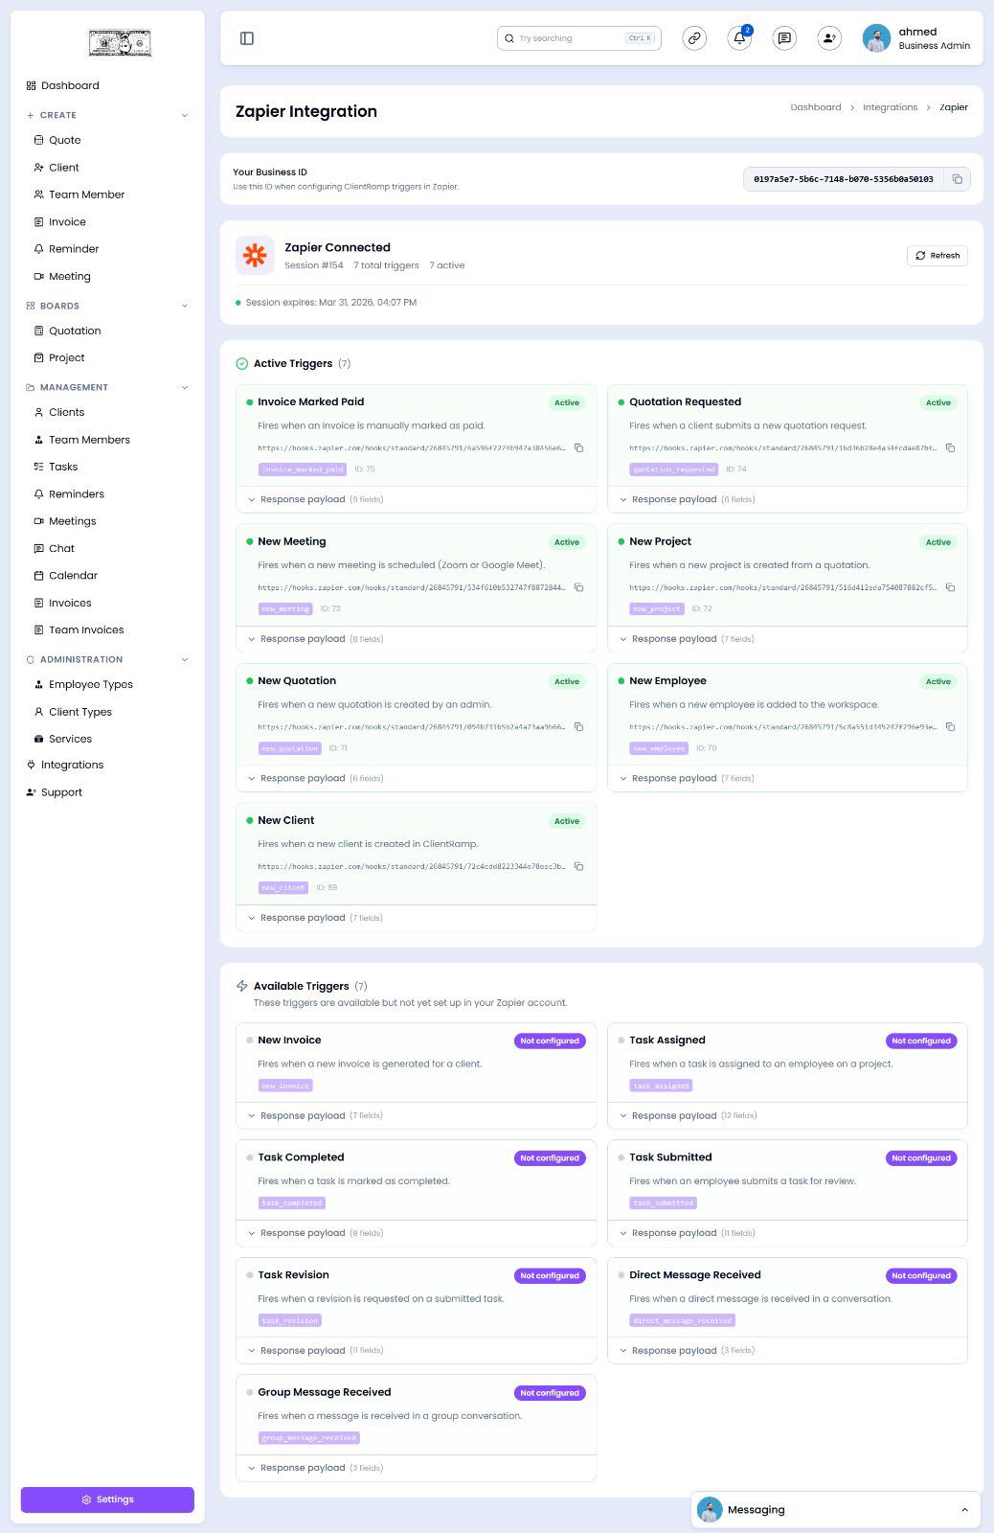This screenshot has height=1533, width=994.
Task: Expand New Meeting response payload
Action: [416, 639]
